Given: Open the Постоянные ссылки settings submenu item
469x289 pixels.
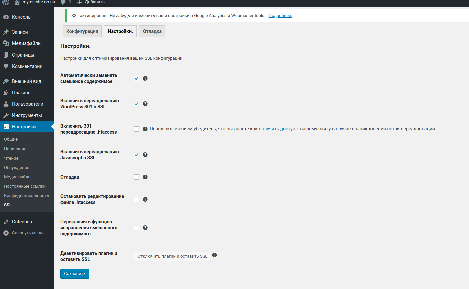Looking at the screenshot, I should tap(25, 186).
